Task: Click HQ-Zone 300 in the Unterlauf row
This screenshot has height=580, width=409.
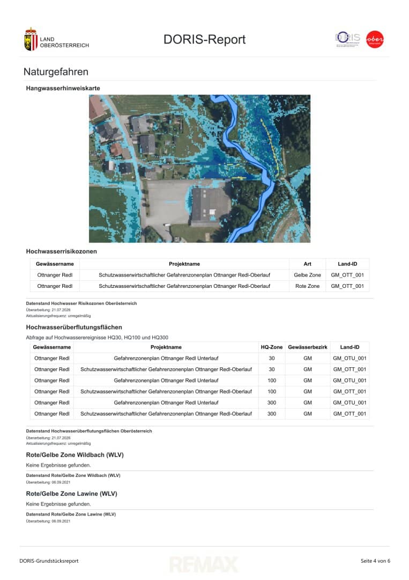Action: (x=272, y=402)
